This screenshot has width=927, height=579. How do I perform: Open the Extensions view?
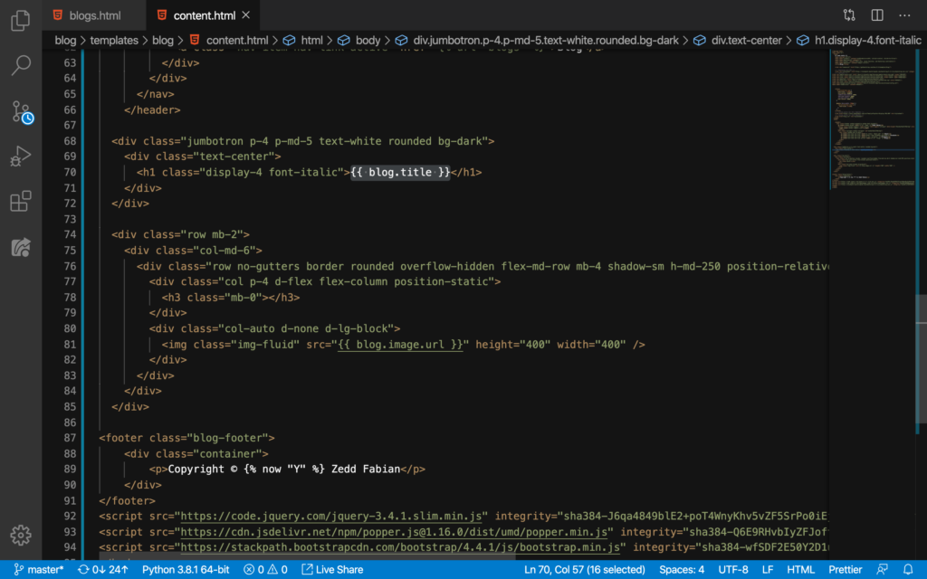tap(21, 202)
